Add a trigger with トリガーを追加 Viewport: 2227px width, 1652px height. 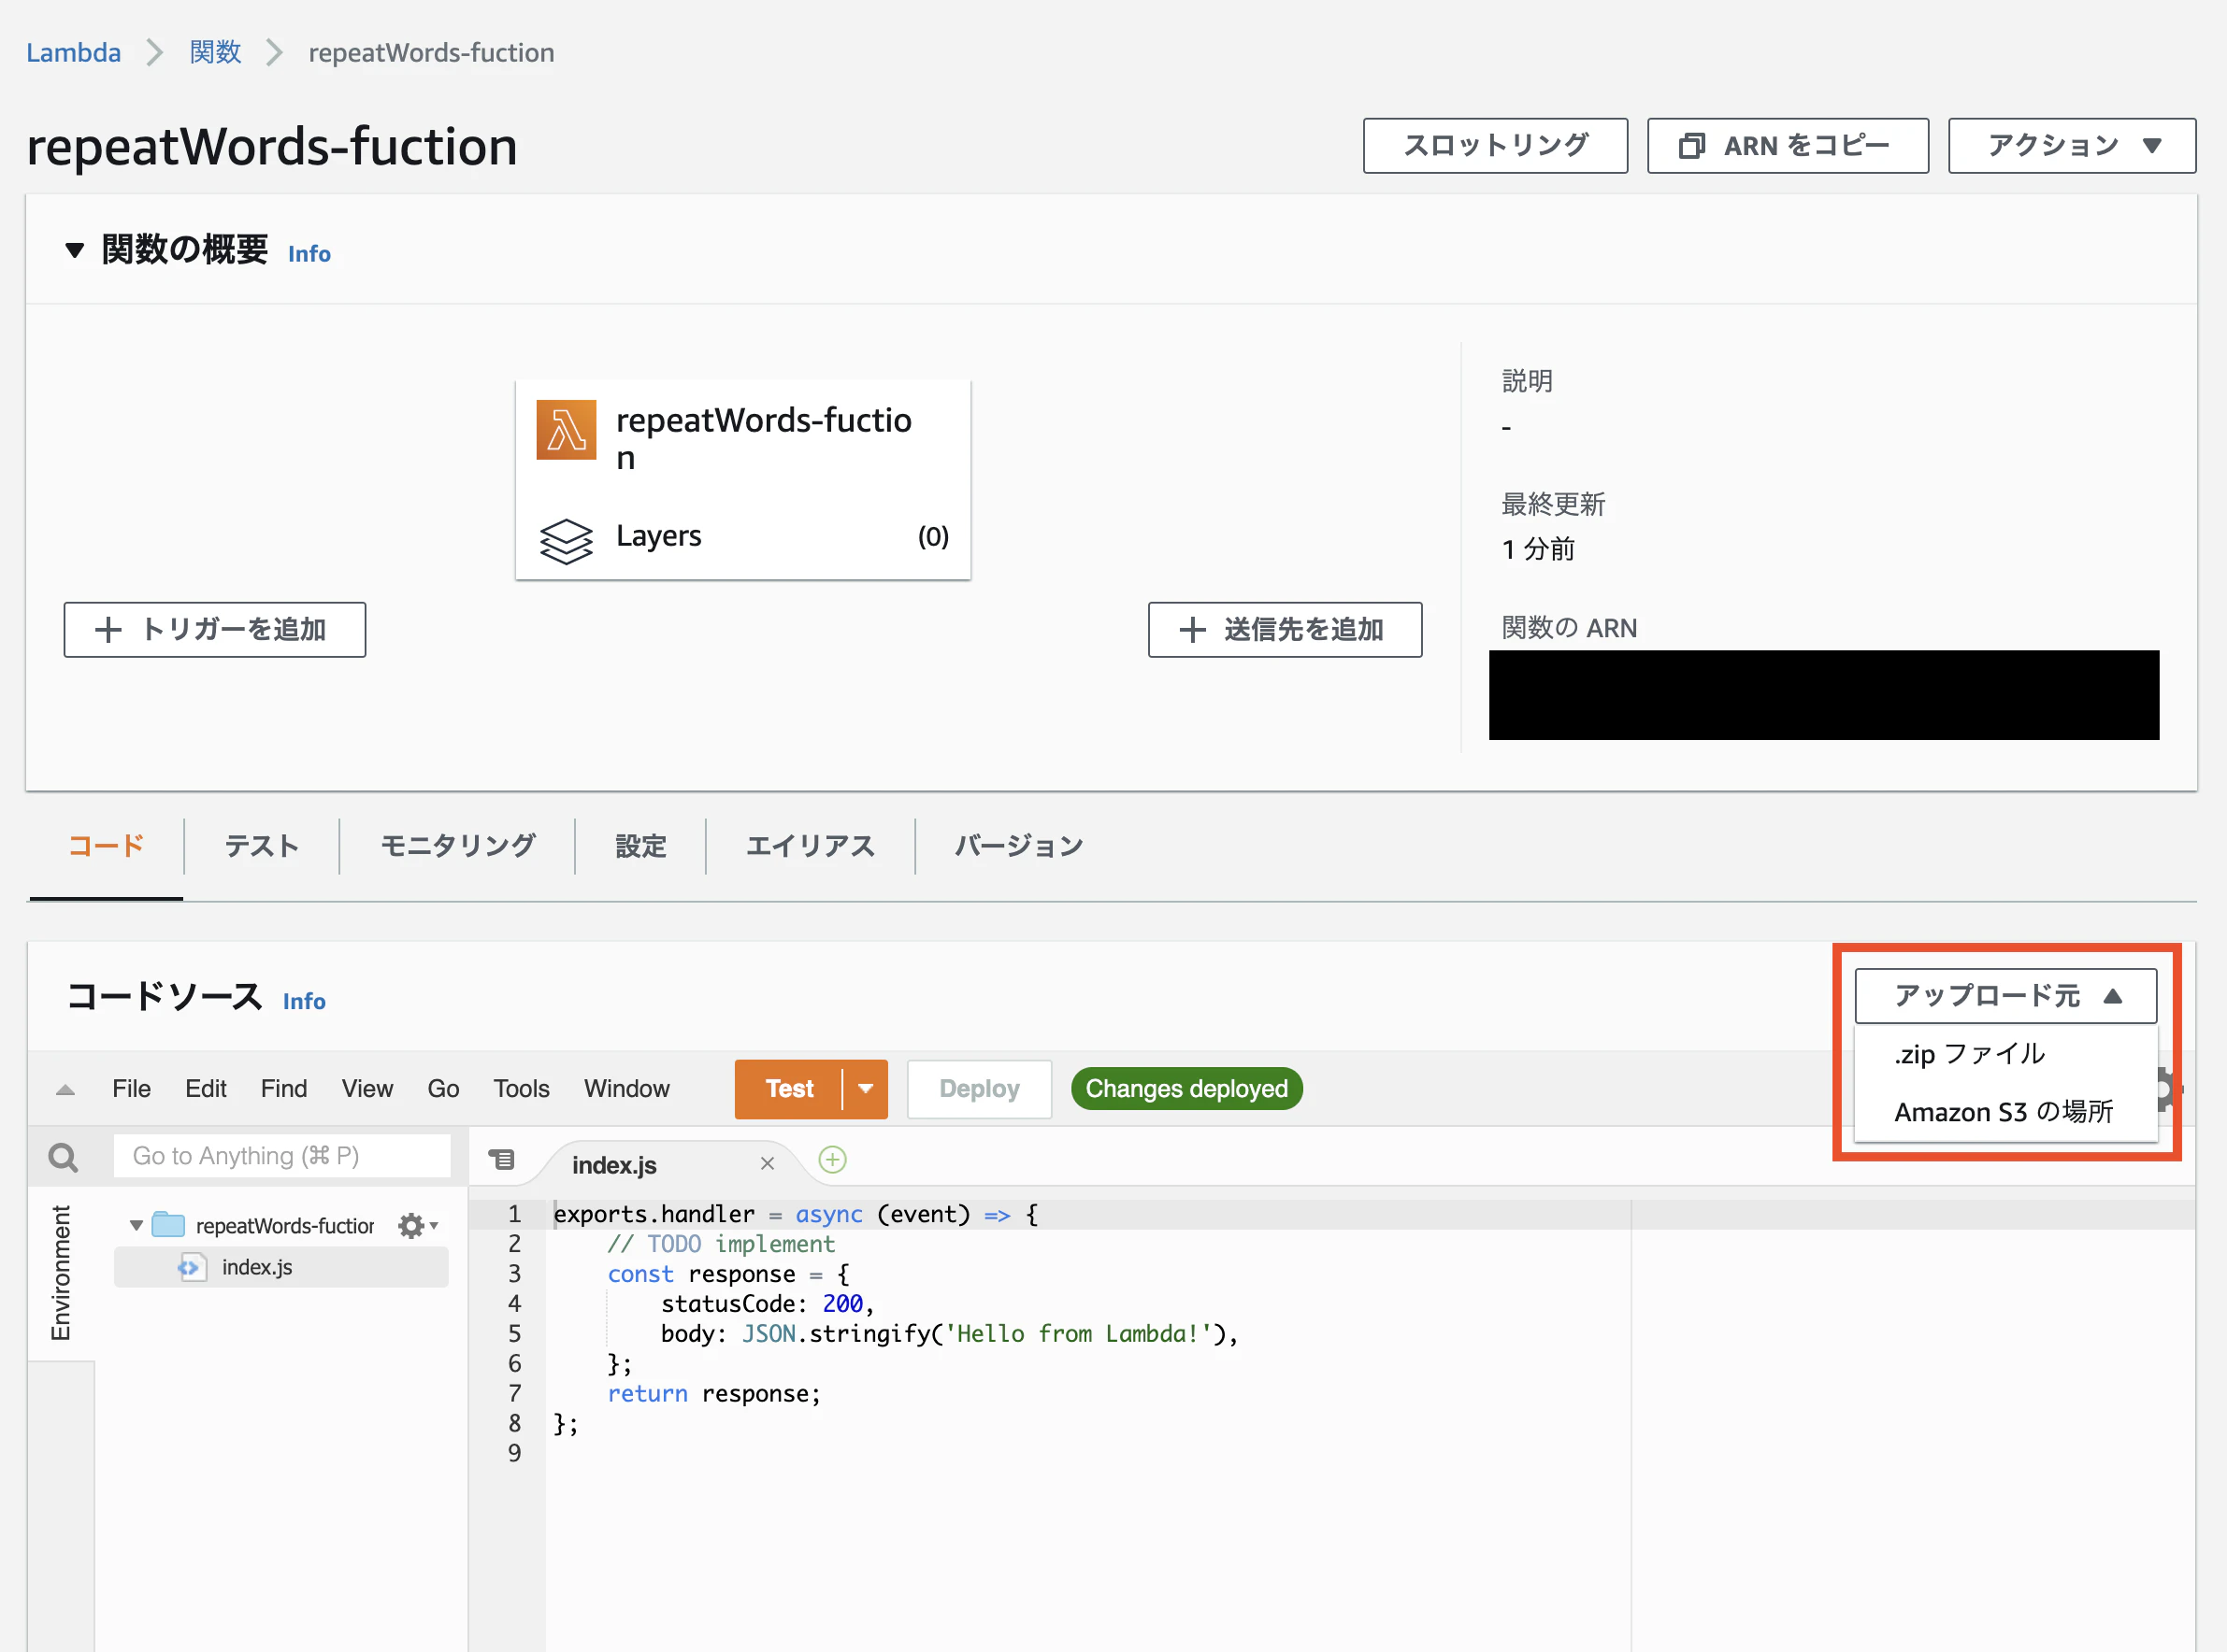tap(214, 630)
